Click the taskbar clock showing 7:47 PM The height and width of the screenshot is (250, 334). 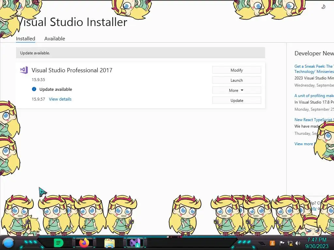point(317,243)
